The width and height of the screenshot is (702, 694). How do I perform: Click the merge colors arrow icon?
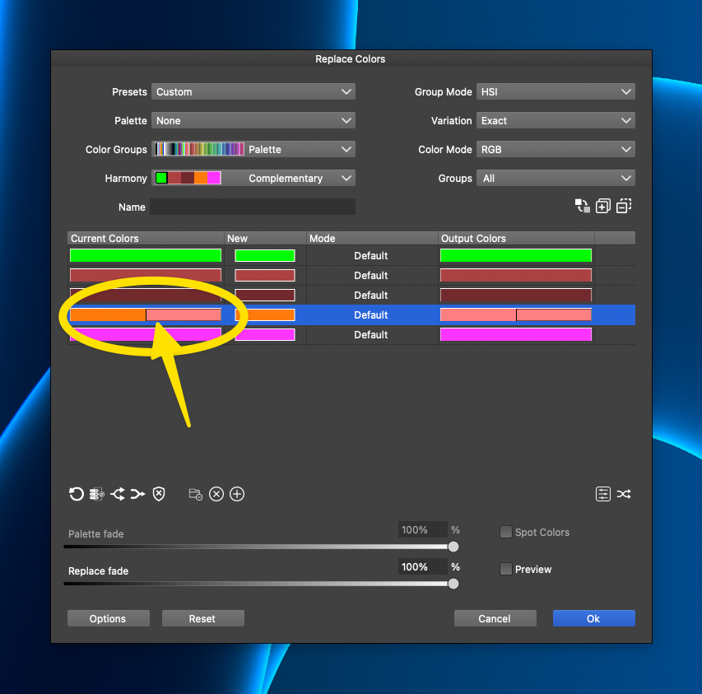pos(137,494)
